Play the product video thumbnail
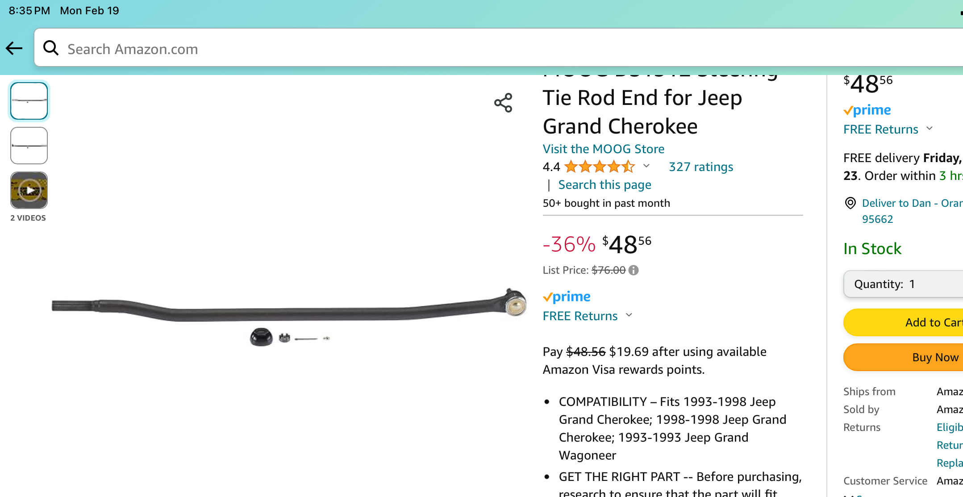 [x=29, y=190]
